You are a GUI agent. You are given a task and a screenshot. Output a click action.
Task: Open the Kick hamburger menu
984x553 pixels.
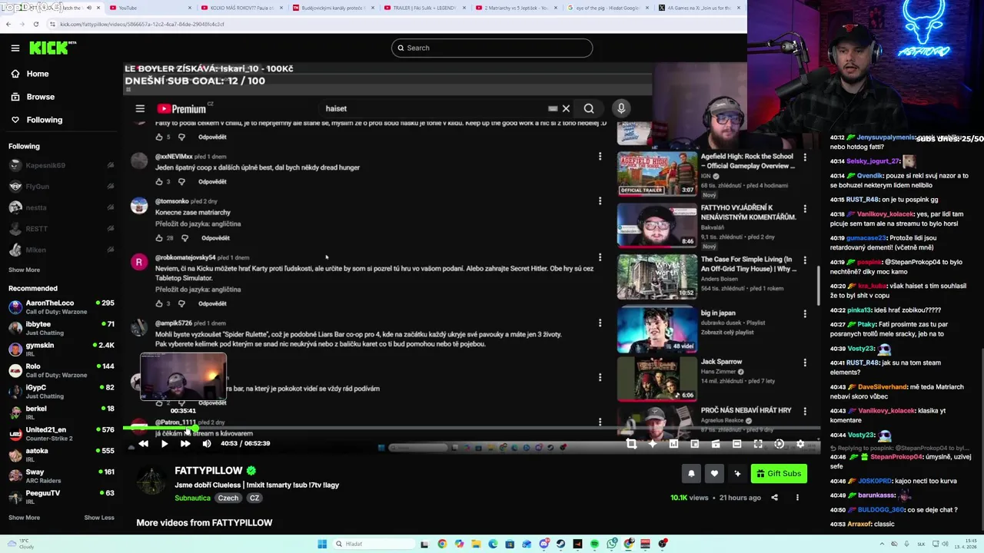[15, 48]
